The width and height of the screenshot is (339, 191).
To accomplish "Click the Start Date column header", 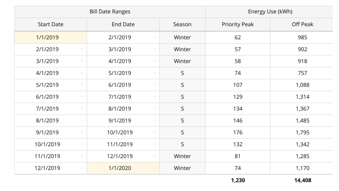I will click(51, 25).
